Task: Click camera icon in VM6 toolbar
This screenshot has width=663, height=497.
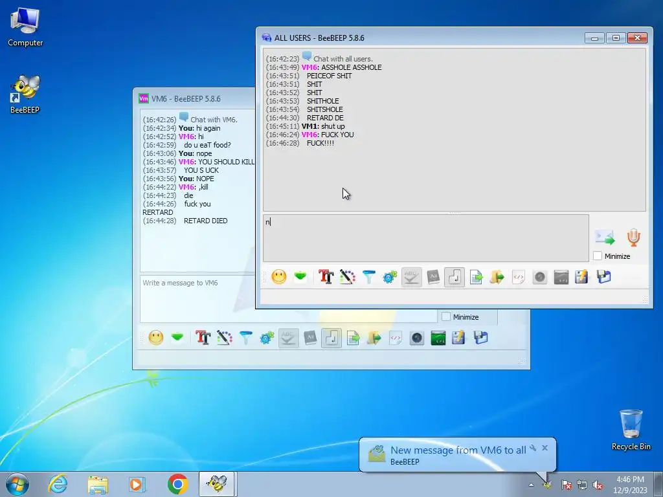Action: pyautogui.click(x=417, y=338)
